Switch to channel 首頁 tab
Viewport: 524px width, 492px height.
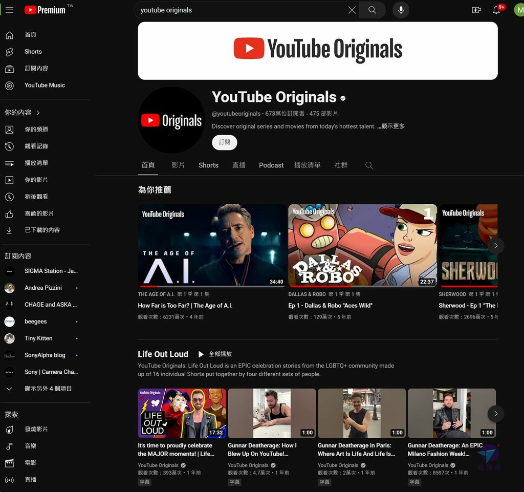pos(148,165)
